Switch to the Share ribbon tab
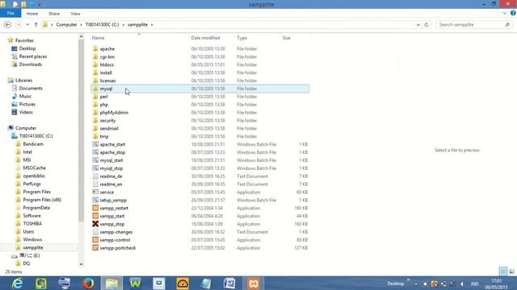Screen dimensions: 517x290 54,14
